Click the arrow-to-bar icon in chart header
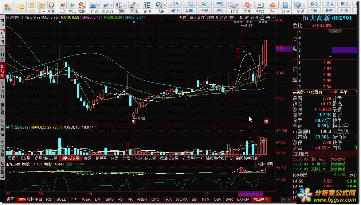This screenshot has width=361, height=205. point(268,17)
